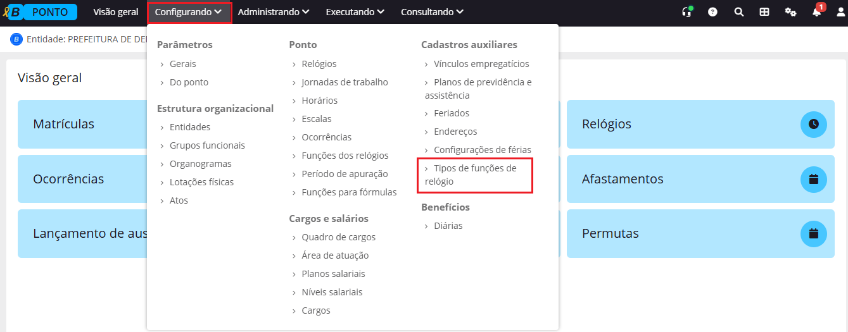Choose Quadro de cargos entry

tap(338, 237)
